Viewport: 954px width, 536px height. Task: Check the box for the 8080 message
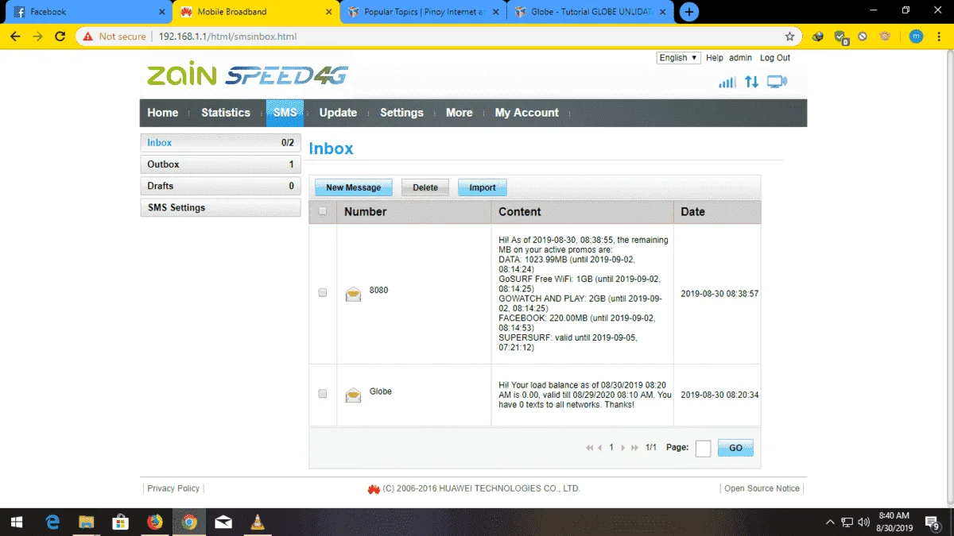click(322, 292)
